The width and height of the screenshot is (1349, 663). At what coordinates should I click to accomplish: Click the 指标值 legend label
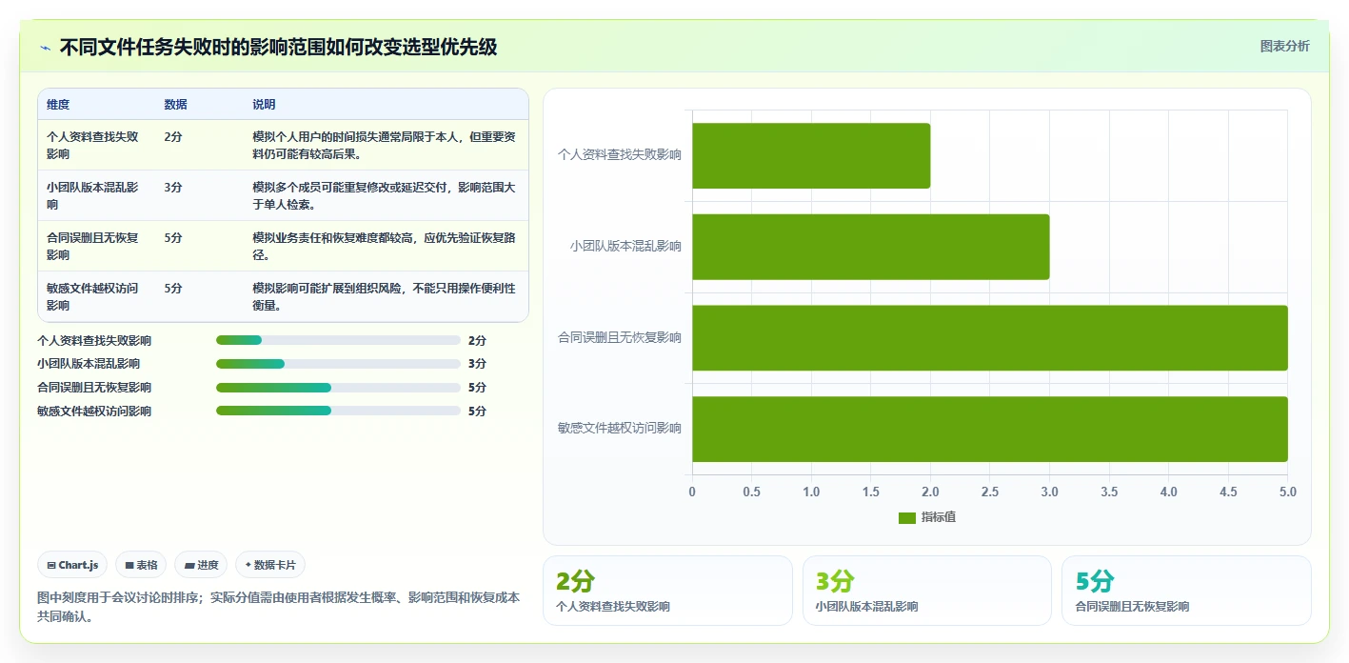pyautogui.click(x=938, y=517)
